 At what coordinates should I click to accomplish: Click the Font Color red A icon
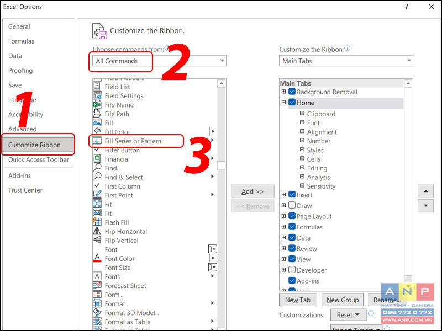coord(97,258)
